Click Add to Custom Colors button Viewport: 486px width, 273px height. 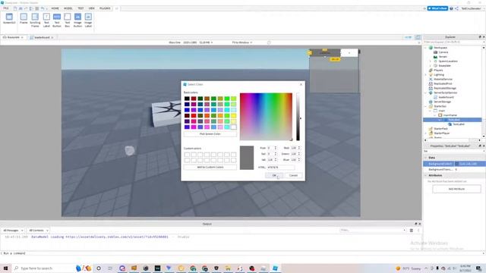pyautogui.click(x=210, y=167)
